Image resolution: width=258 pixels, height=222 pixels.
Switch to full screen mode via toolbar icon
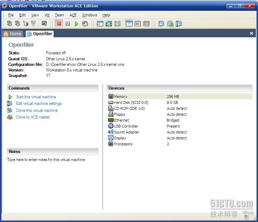click(109, 24)
